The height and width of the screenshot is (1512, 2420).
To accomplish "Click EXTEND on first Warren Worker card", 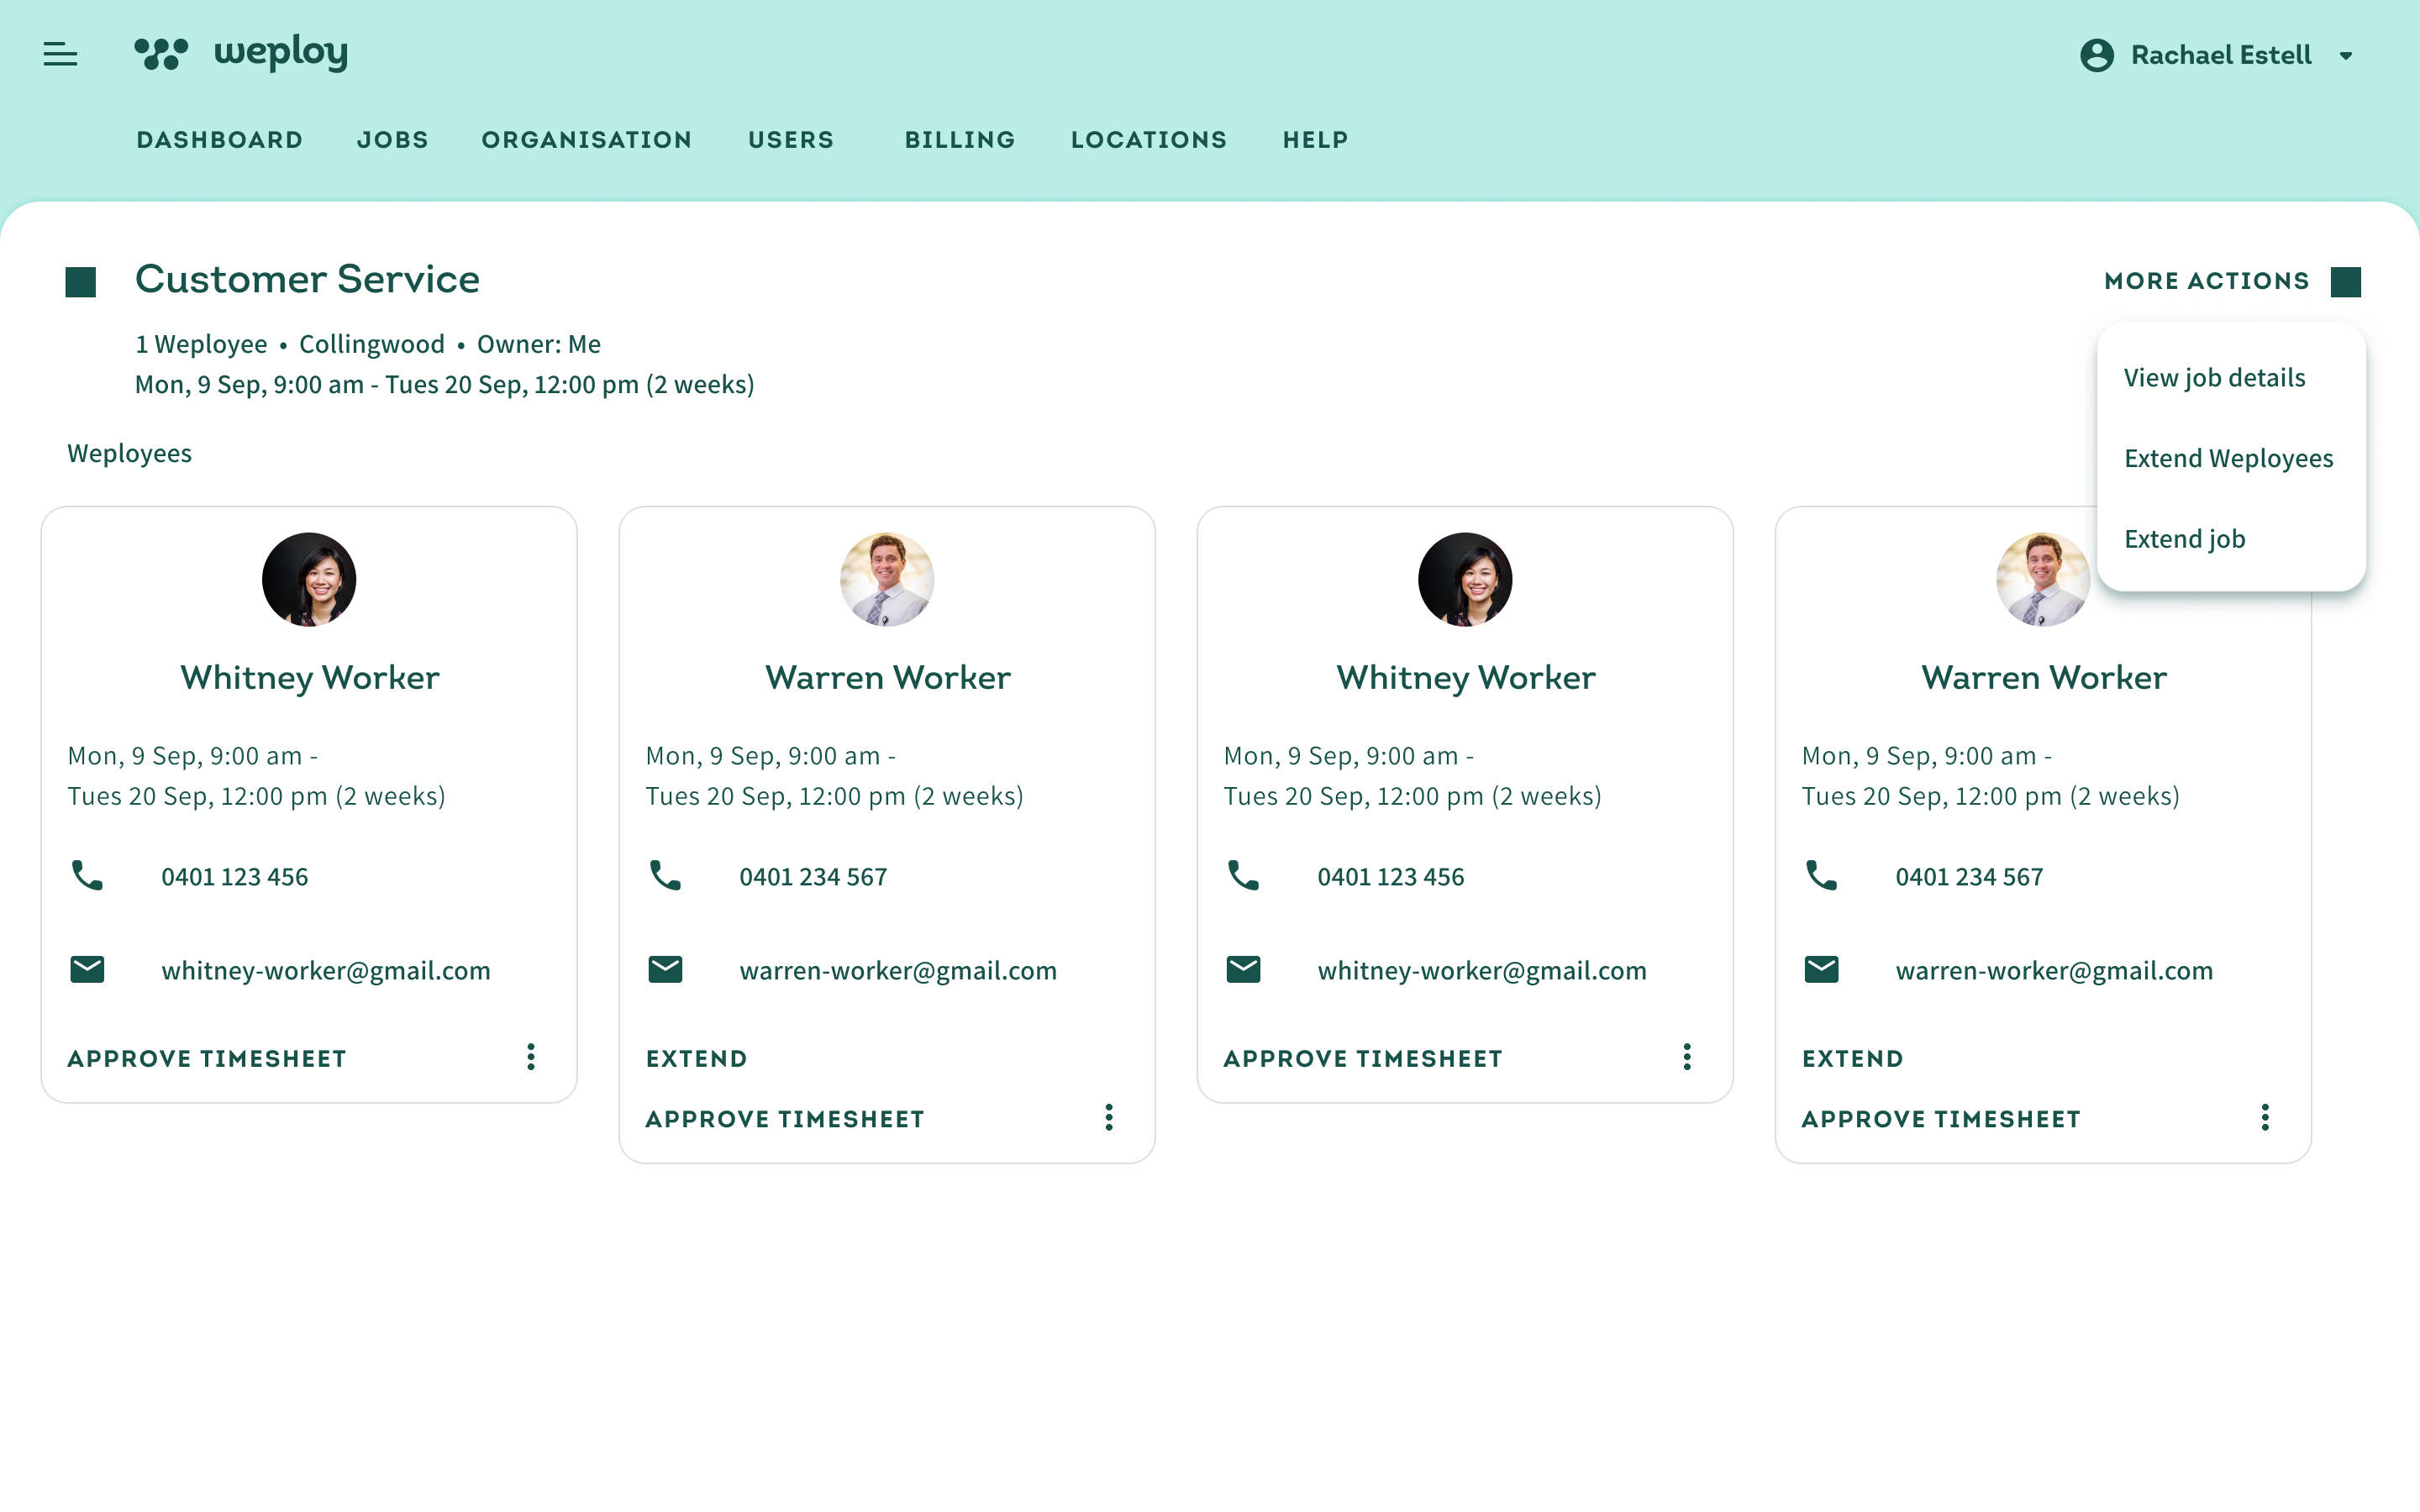I will click(696, 1059).
